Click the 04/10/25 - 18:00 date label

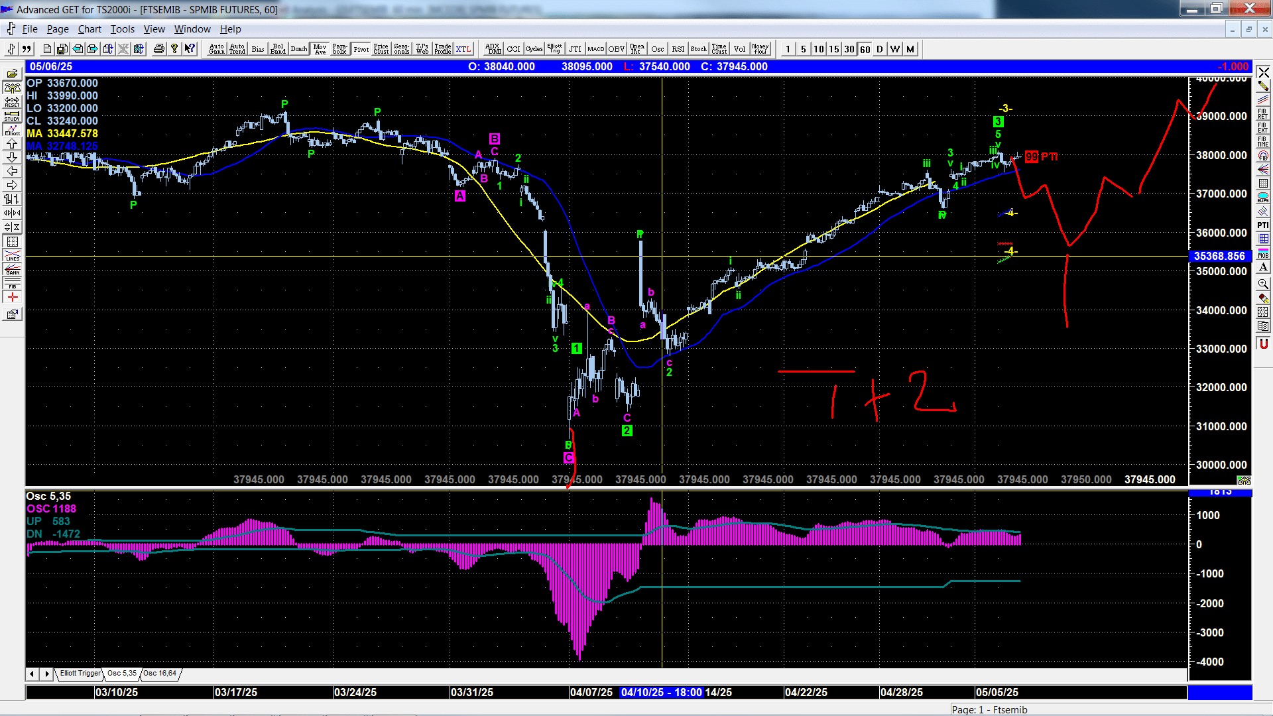[x=661, y=692]
